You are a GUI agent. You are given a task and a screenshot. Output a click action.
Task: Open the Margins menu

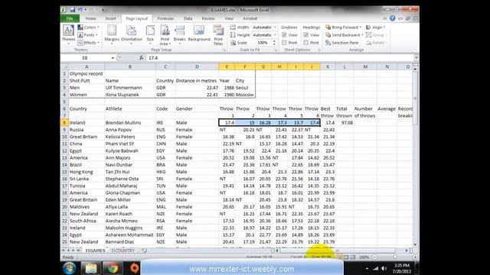click(112, 34)
